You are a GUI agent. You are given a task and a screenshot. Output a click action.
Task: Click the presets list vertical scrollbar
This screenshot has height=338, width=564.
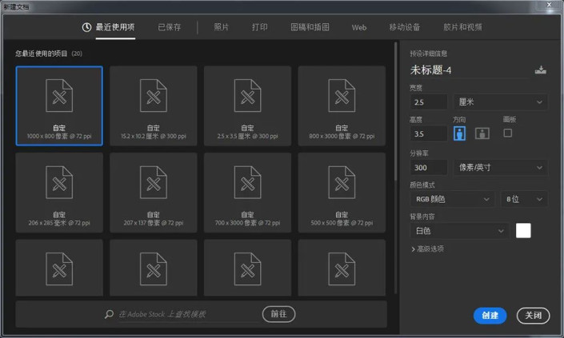[x=396, y=111]
